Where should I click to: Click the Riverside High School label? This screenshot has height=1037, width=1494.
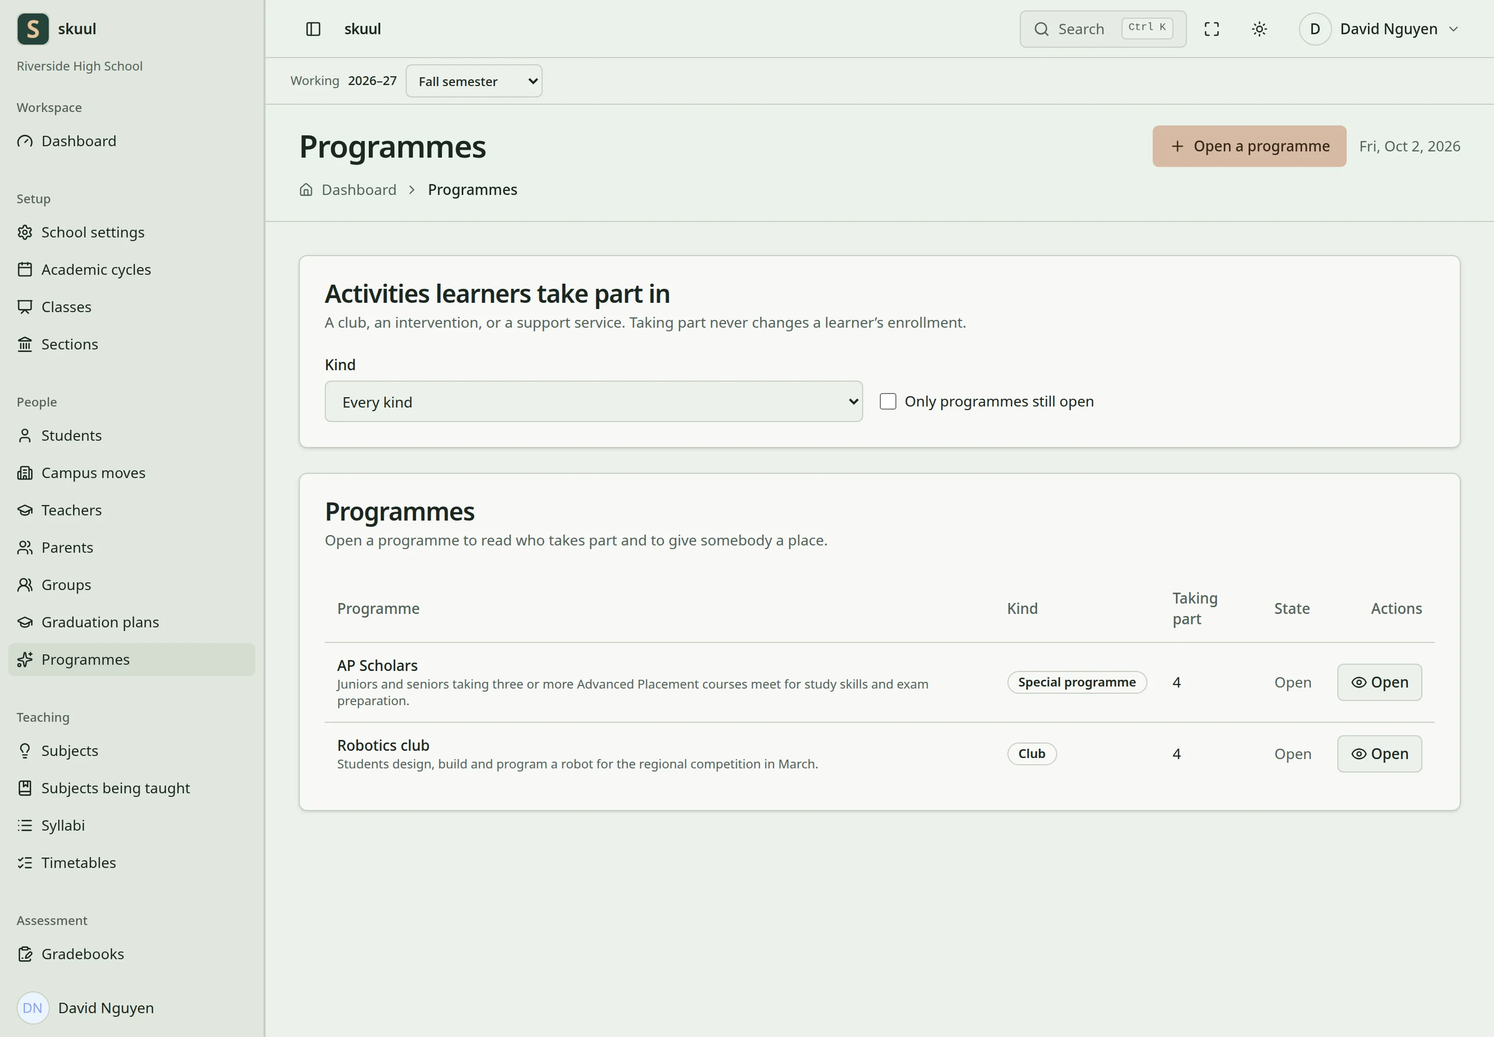point(79,66)
